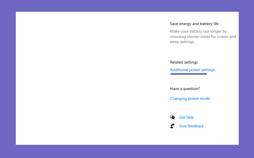
Task: Click the Get help chat bubble icon
Action: point(172,117)
